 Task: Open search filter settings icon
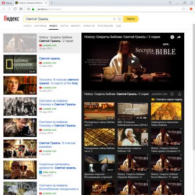120,19
